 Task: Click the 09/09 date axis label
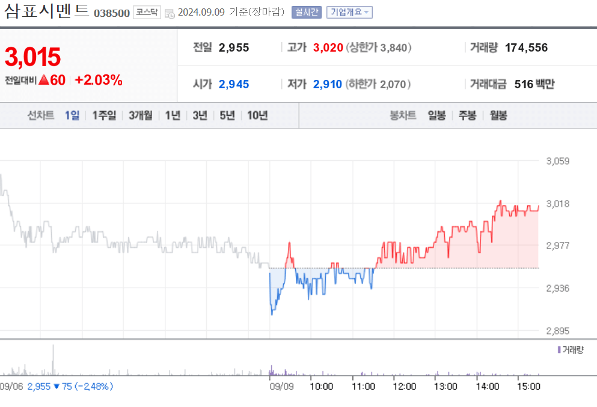pos(282,387)
